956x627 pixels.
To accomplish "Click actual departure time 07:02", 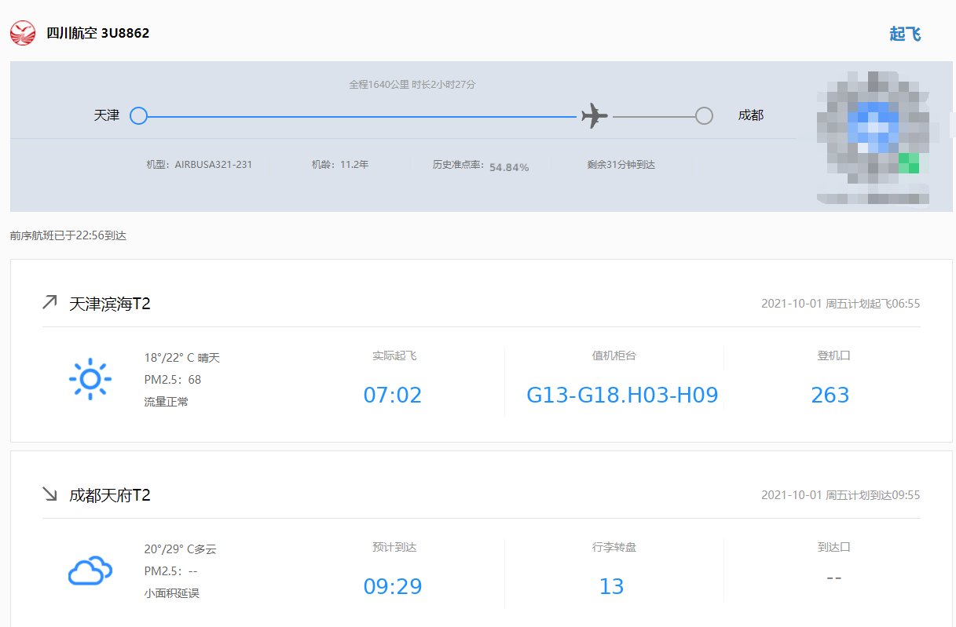I will pyautogui.click(x=393, y=395).
